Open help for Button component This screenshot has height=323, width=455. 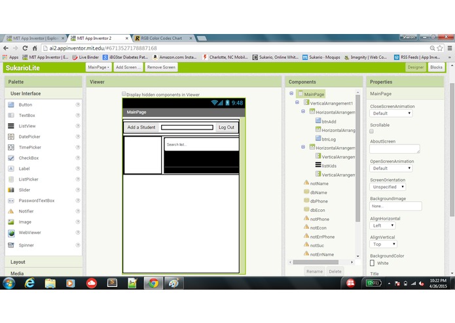78,105
